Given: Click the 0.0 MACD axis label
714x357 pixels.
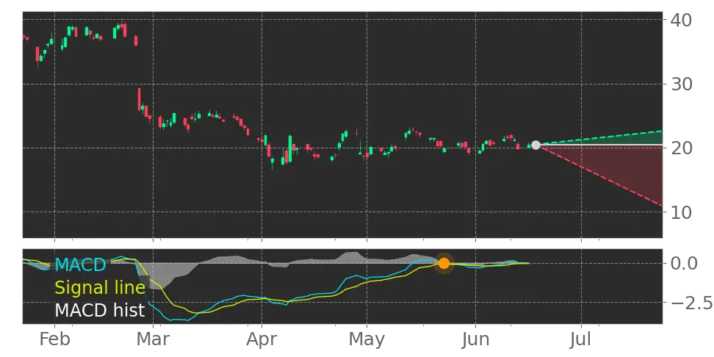Looking at the screenshot, I should tap(685, 263).
